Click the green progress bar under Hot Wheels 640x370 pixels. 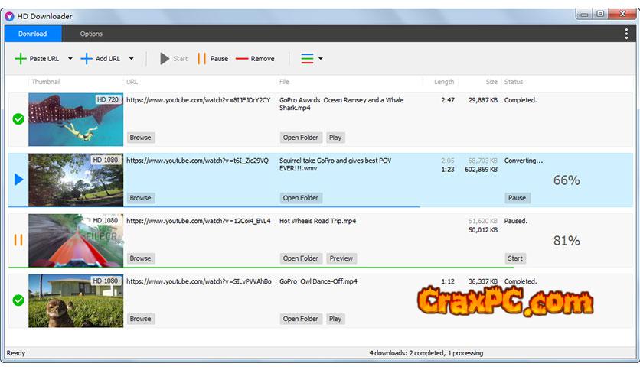point(260,268)
